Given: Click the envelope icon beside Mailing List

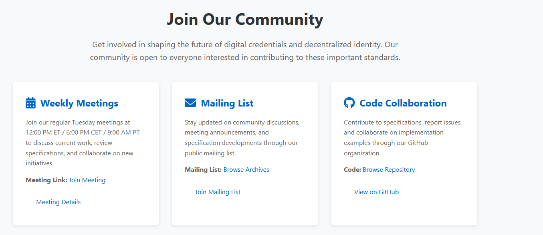Looking at the screenshot, I should click(x=190, y=103).
